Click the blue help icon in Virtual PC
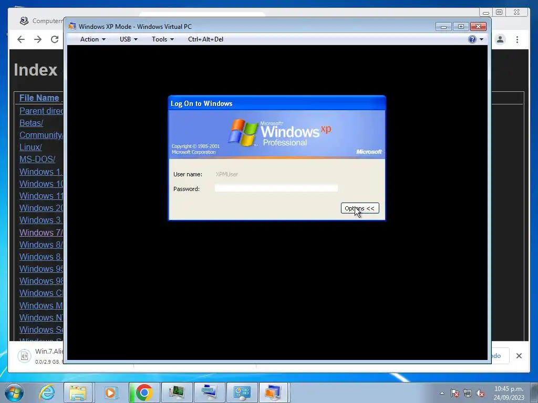538x403 pixels. 472,39
